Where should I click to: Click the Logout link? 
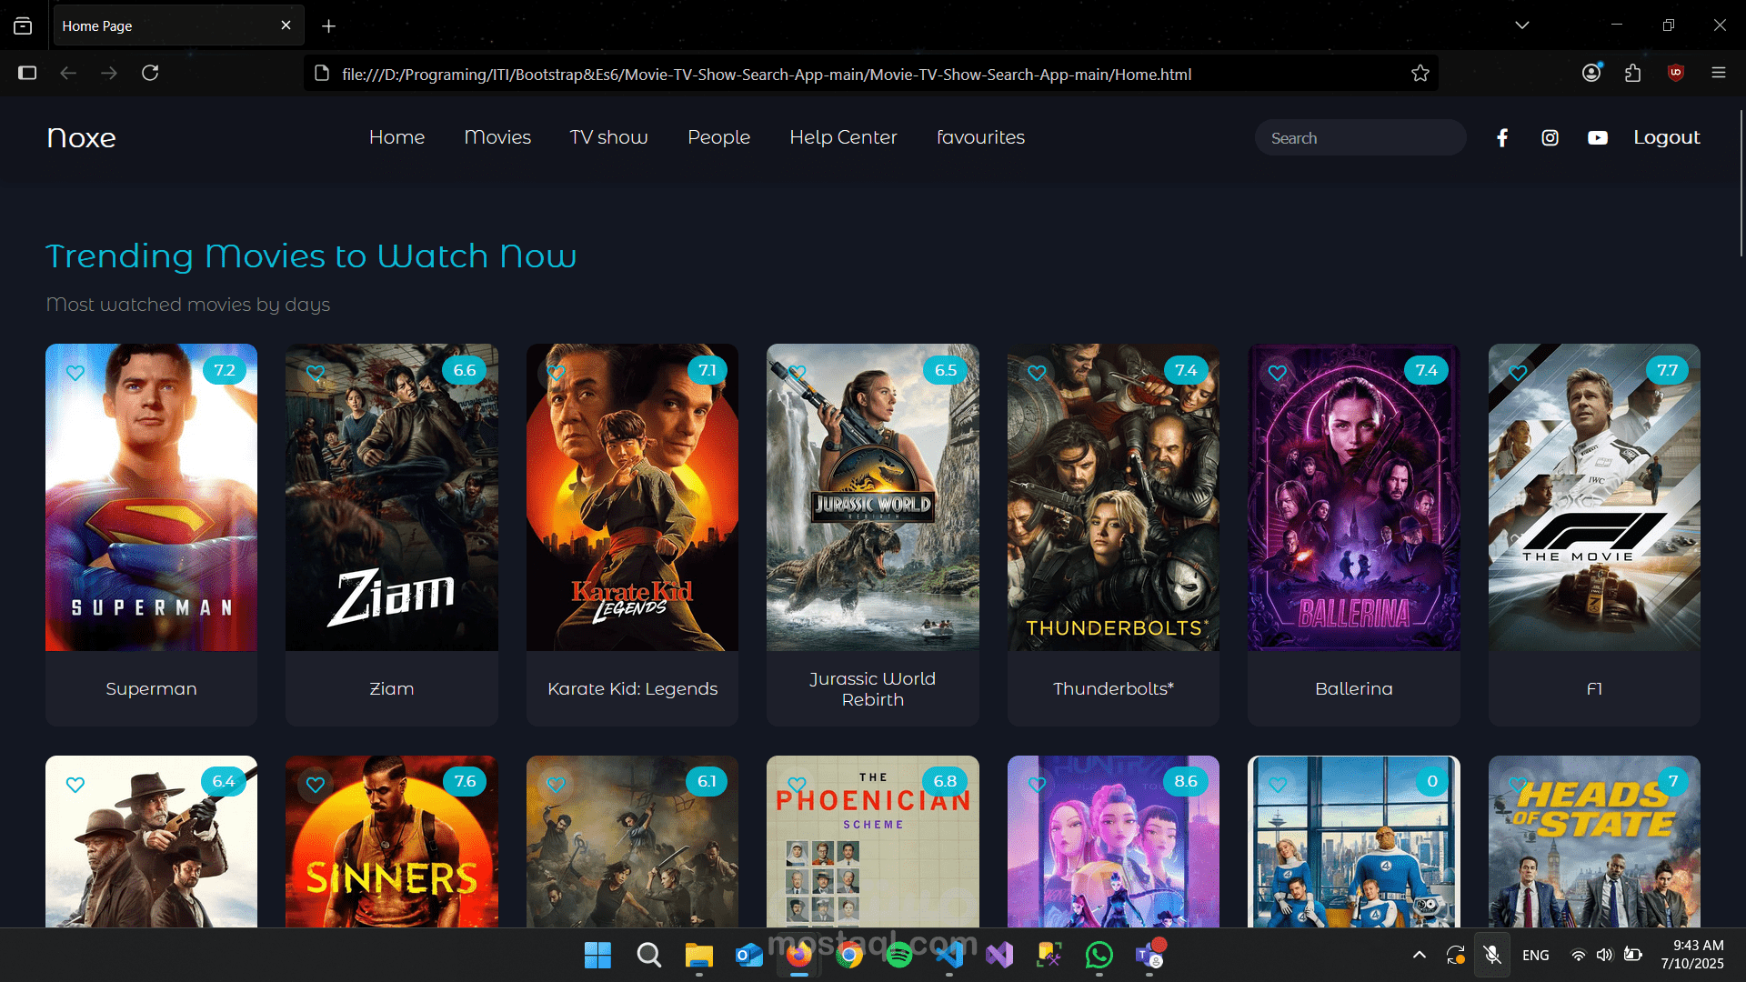coord(1666,137)
